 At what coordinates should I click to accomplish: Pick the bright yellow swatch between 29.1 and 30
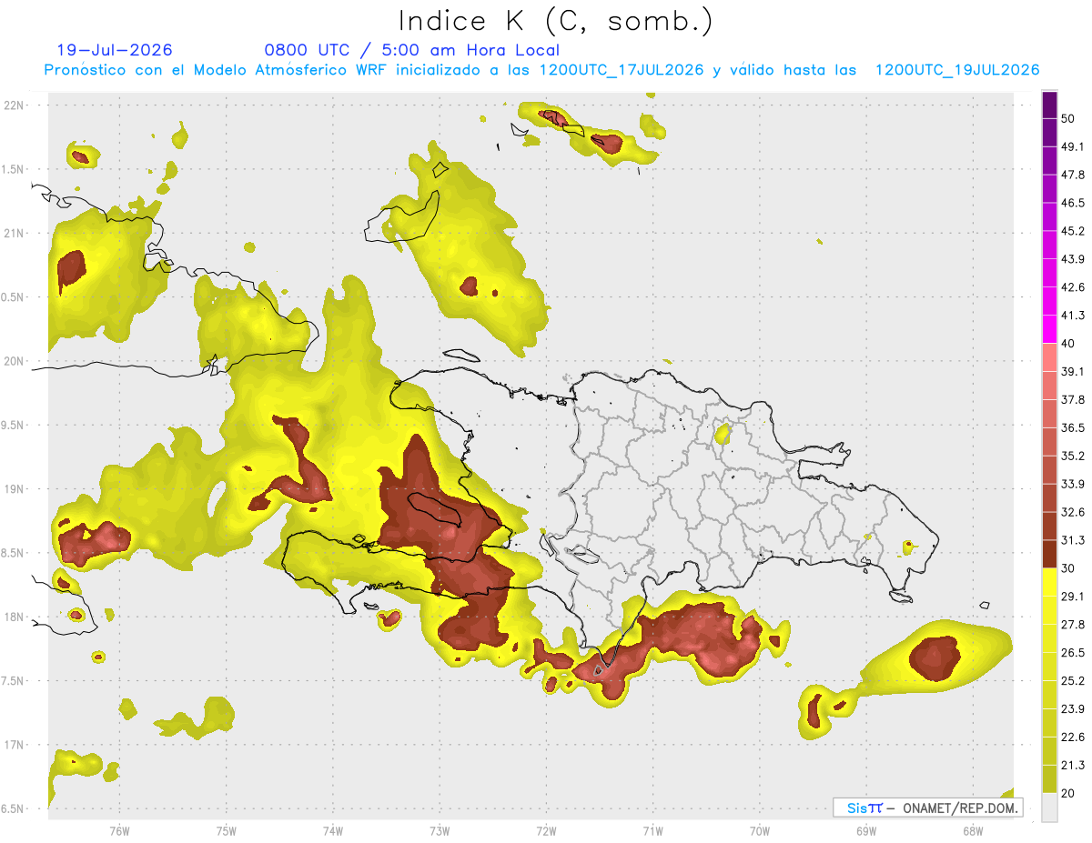[x=1049, y=583]
